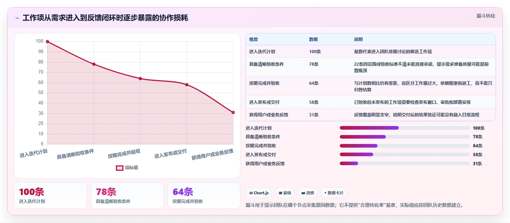510x223 pixels.
Task: Click the 漏斗转化 tag in the header
Action: (x=486, y=16)
